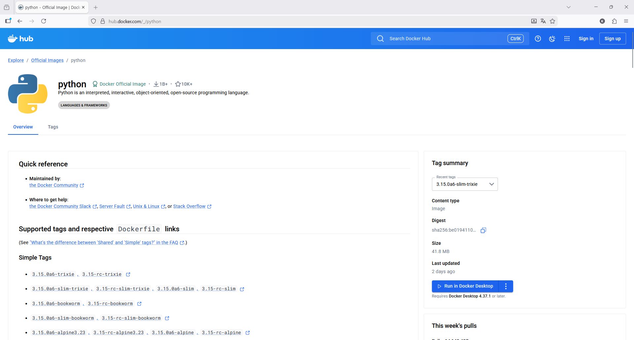Viewport: 634px width, 340px height.
Task: Open the Stack Overflow help link
Action: pos(189,206)
